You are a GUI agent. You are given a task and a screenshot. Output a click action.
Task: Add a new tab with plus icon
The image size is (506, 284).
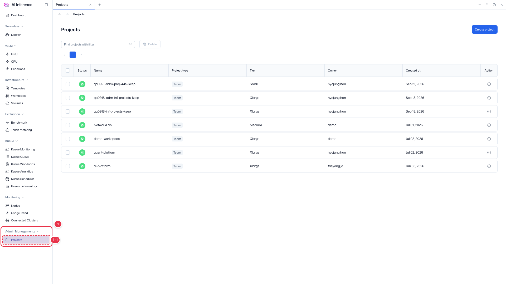click(x=100, y=5)
